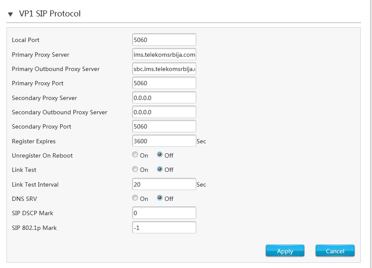
Task: Select Off for Unregister On Reboot
Action: click(160, 155)
